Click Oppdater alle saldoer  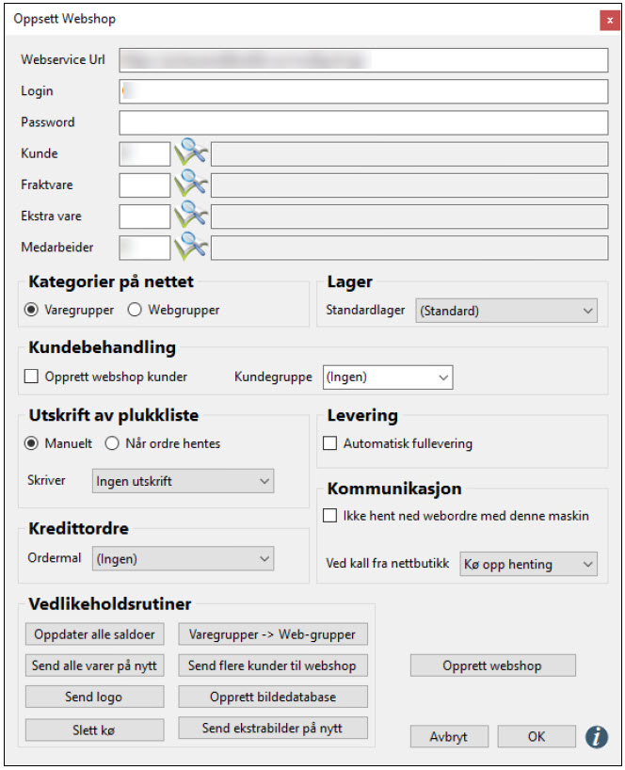94,634
